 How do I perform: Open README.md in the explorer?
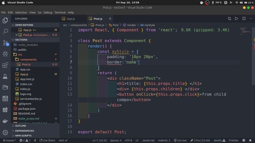27,114
